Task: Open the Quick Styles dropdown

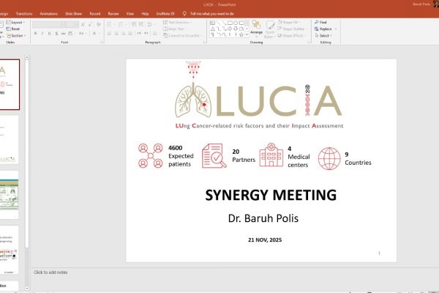Action: [x=269, y=29]
